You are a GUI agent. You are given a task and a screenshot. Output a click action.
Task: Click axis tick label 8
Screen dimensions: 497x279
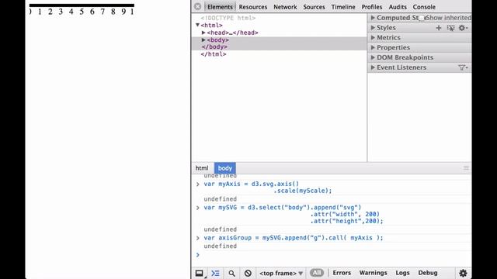[x=113, y=12]
